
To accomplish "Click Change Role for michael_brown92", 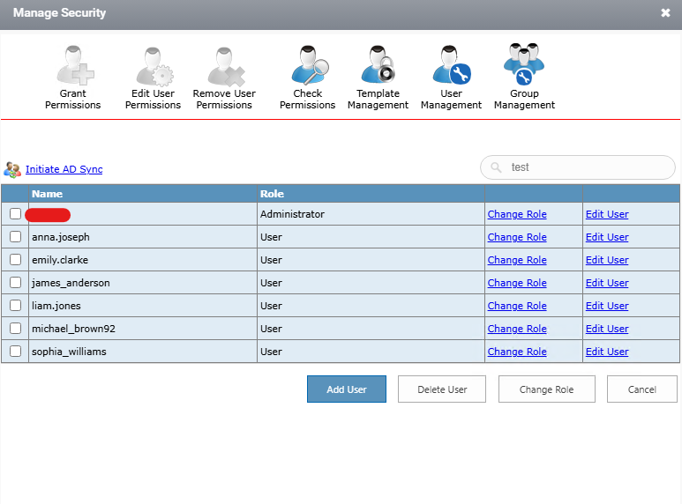I will [x=517, y=329].
